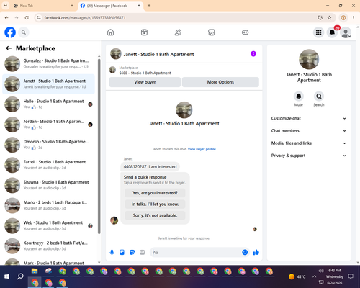Attach a file with the photo icon

tap(122, 252)
